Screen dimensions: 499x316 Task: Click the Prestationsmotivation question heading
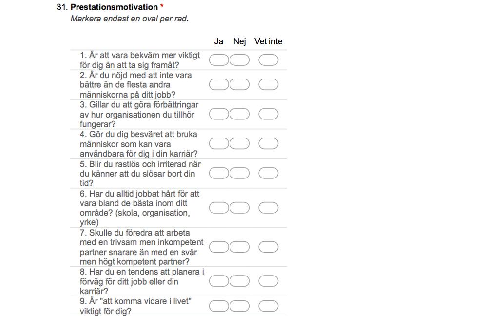pyautogui.click(x=114, y=7)
